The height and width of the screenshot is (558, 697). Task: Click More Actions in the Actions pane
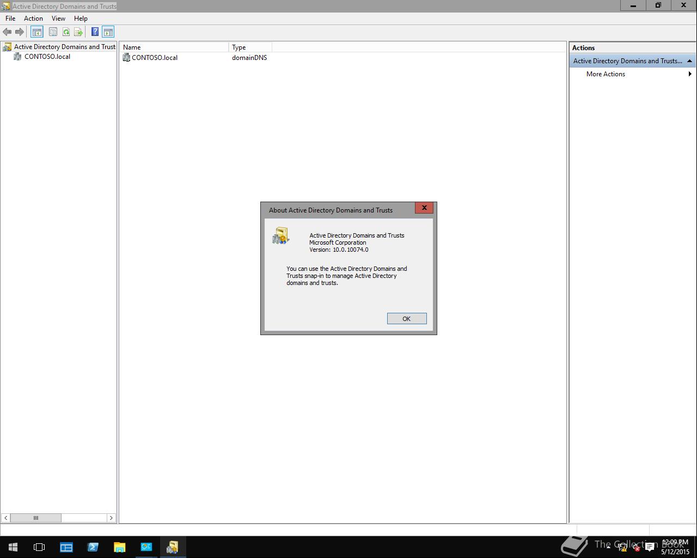click(x=606, y=74)
